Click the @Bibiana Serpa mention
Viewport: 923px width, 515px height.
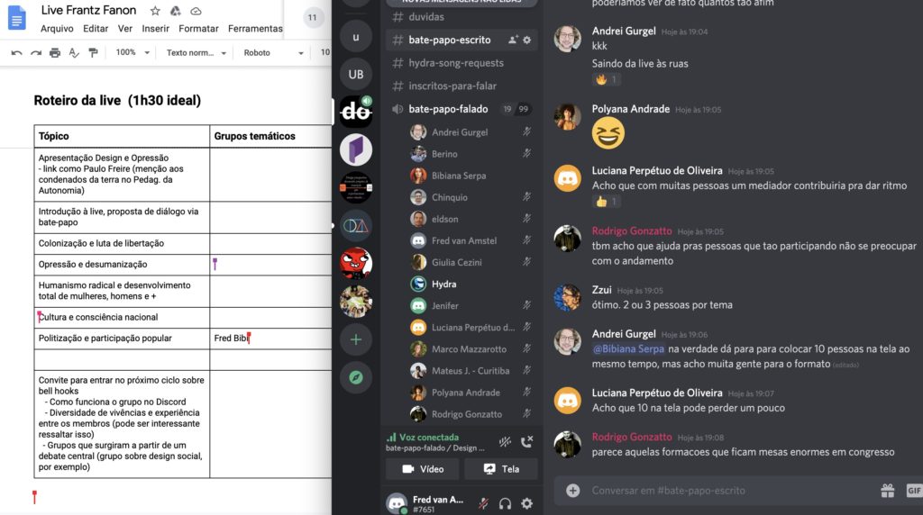(628, 349)
